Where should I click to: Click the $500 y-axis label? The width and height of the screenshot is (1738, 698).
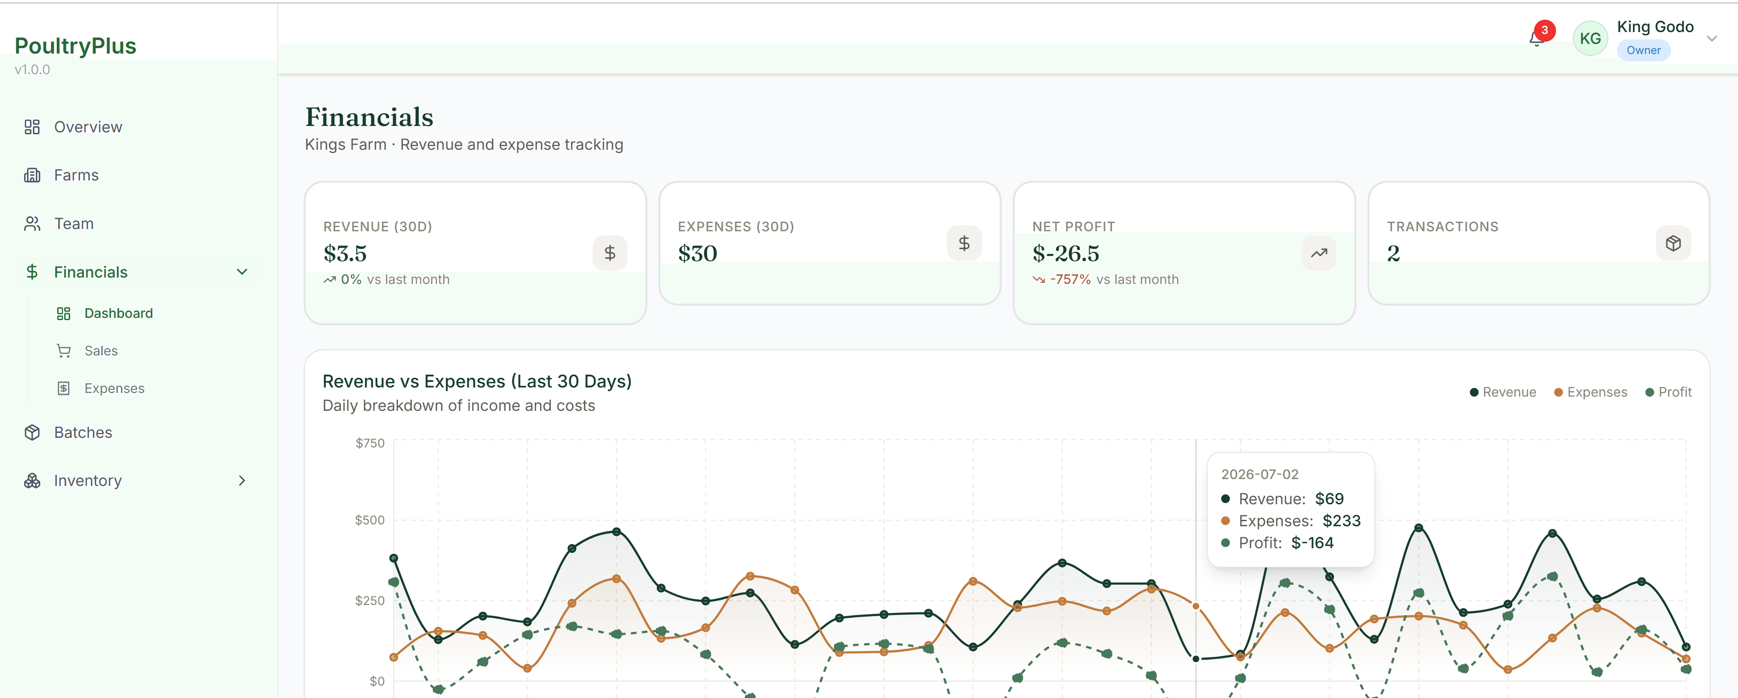pos(370,520)
